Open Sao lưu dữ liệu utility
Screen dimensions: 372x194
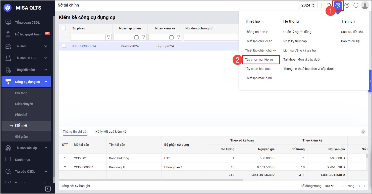click(352, 32)
